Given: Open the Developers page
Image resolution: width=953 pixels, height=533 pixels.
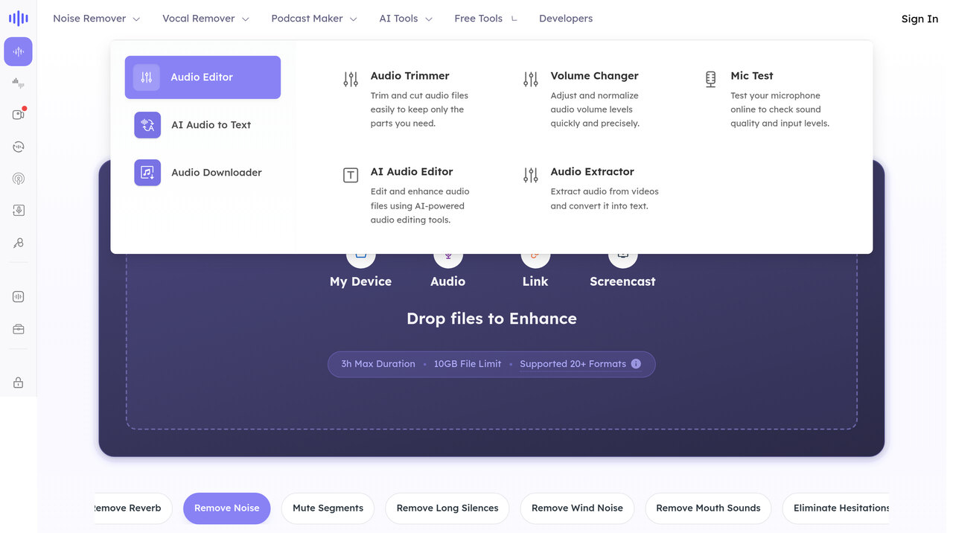Looking at the screenshot, I should click(566, 19).
